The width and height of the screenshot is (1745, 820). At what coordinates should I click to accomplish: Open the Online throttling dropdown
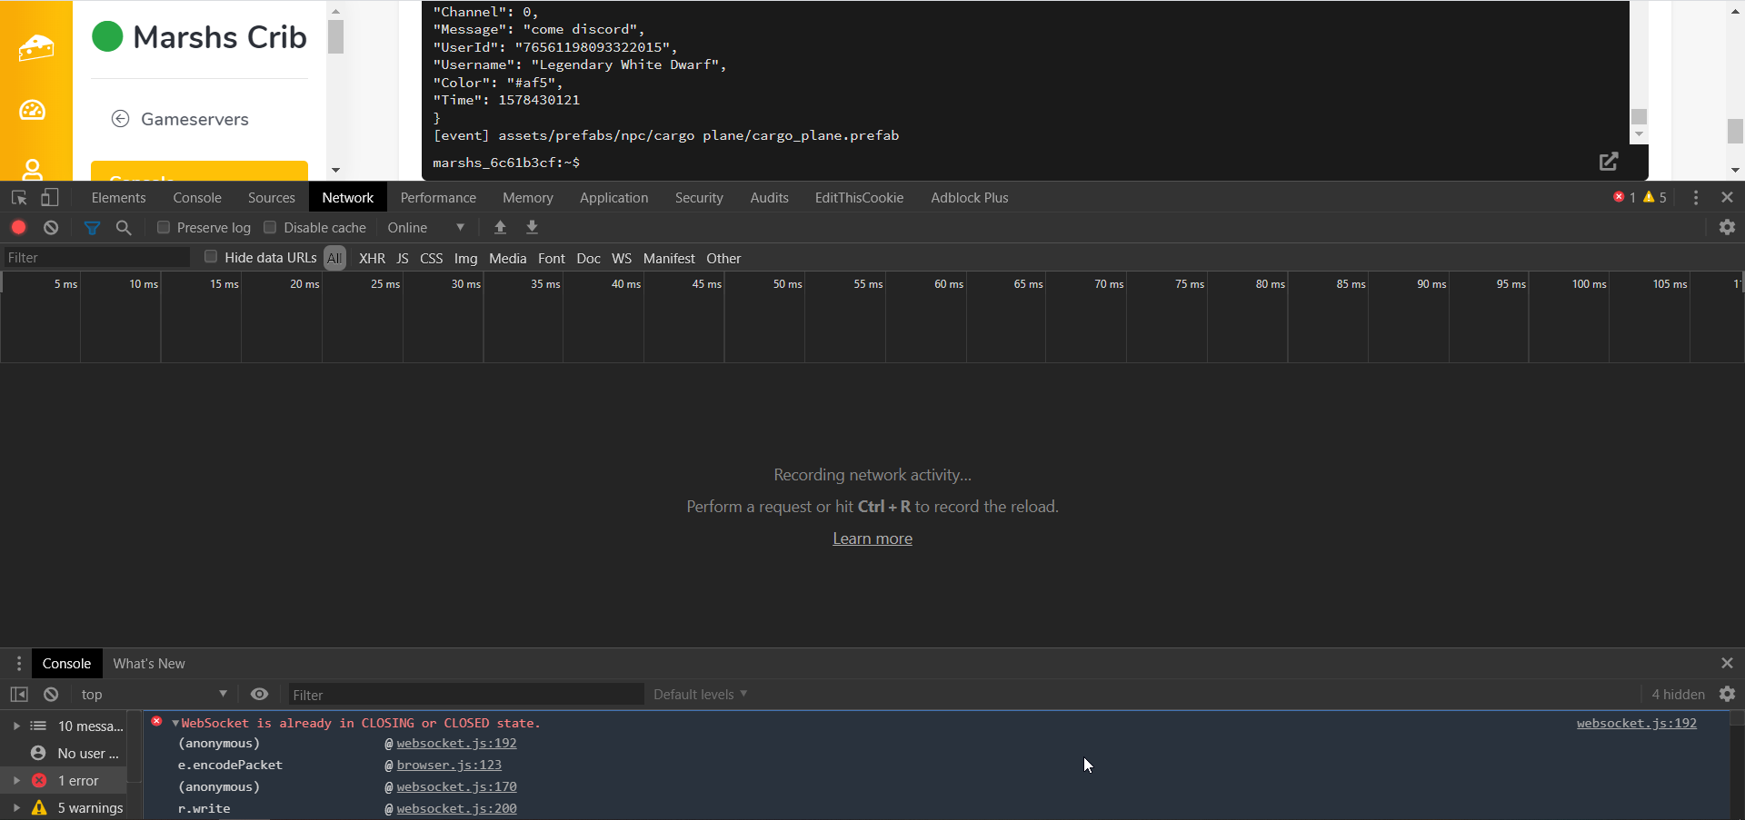[x=425, y=228]
